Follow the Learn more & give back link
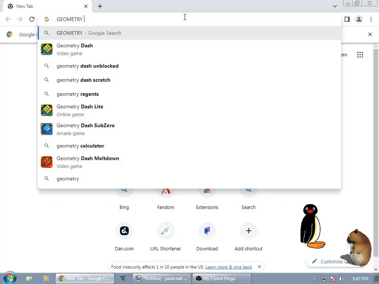Image resolution: width=379 pixels, height=284 pixels. [229, 267]
